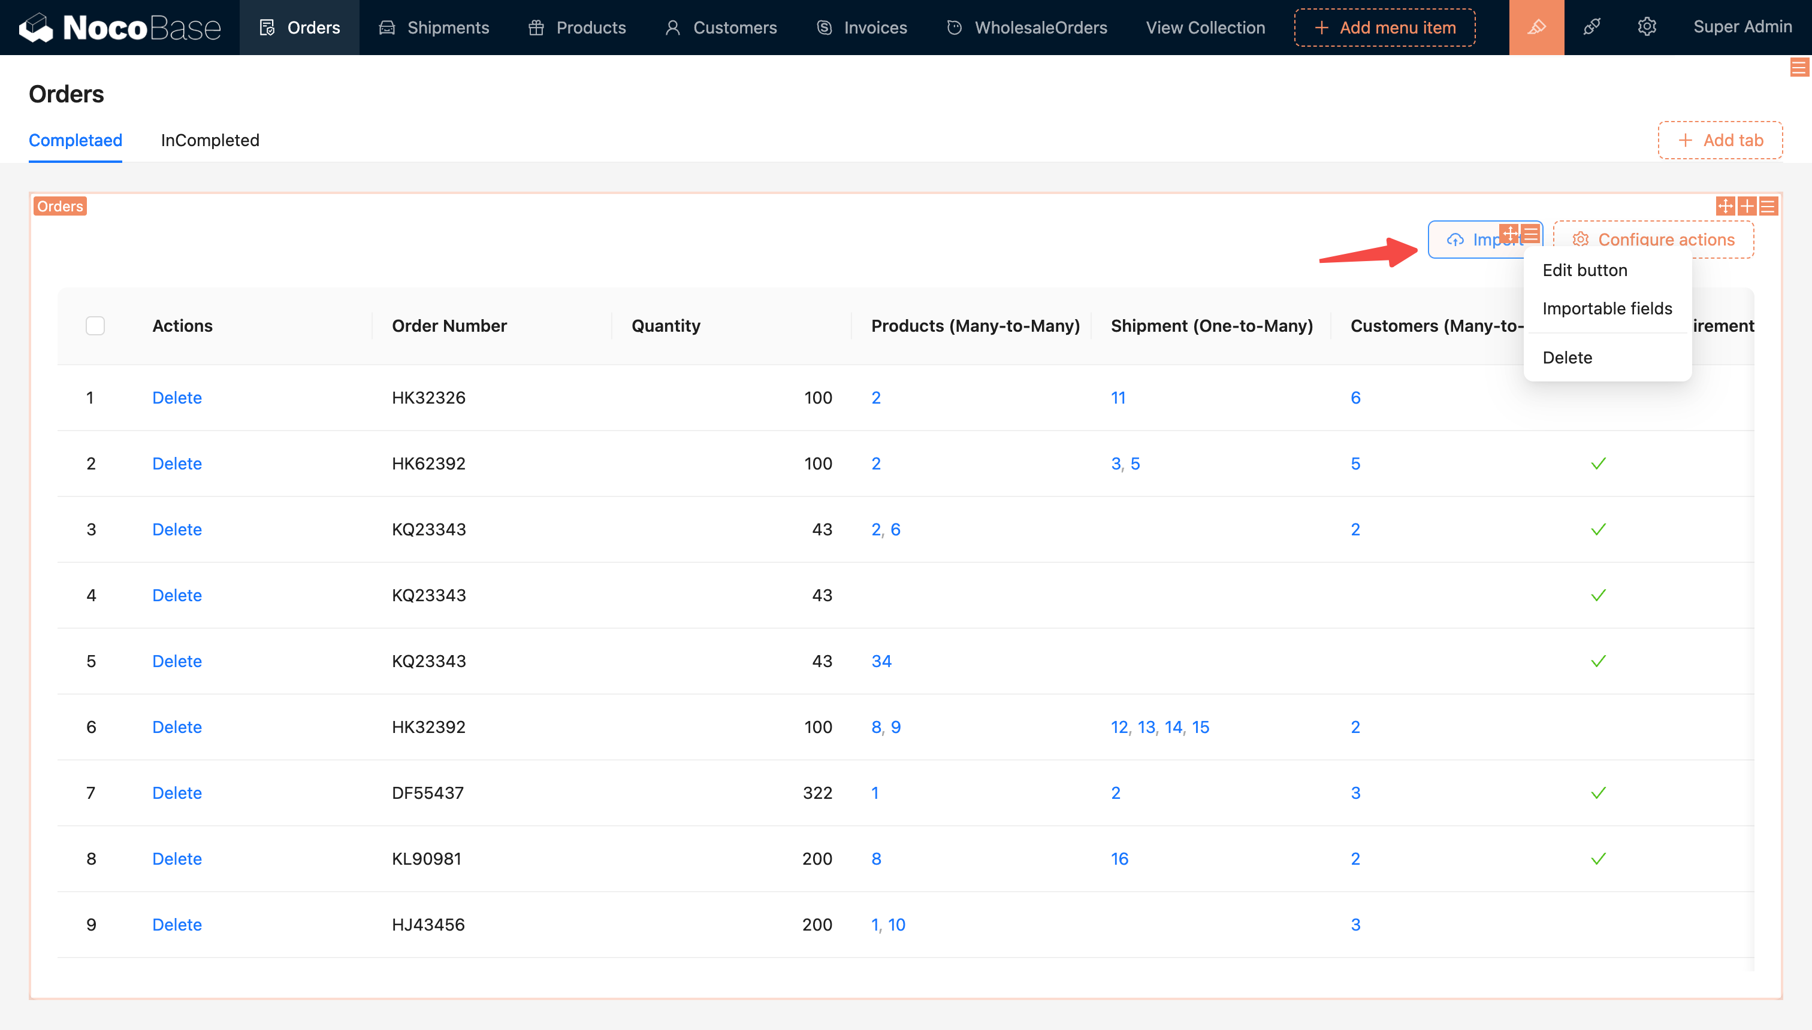Click the Import button designer menu icon
The height and width of the screenshot is (1030, 1812).
[x=1531, y=234]
